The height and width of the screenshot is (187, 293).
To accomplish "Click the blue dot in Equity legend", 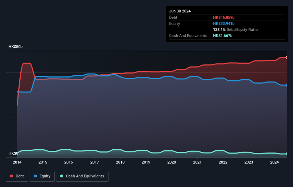I will [x=35, y=176].
